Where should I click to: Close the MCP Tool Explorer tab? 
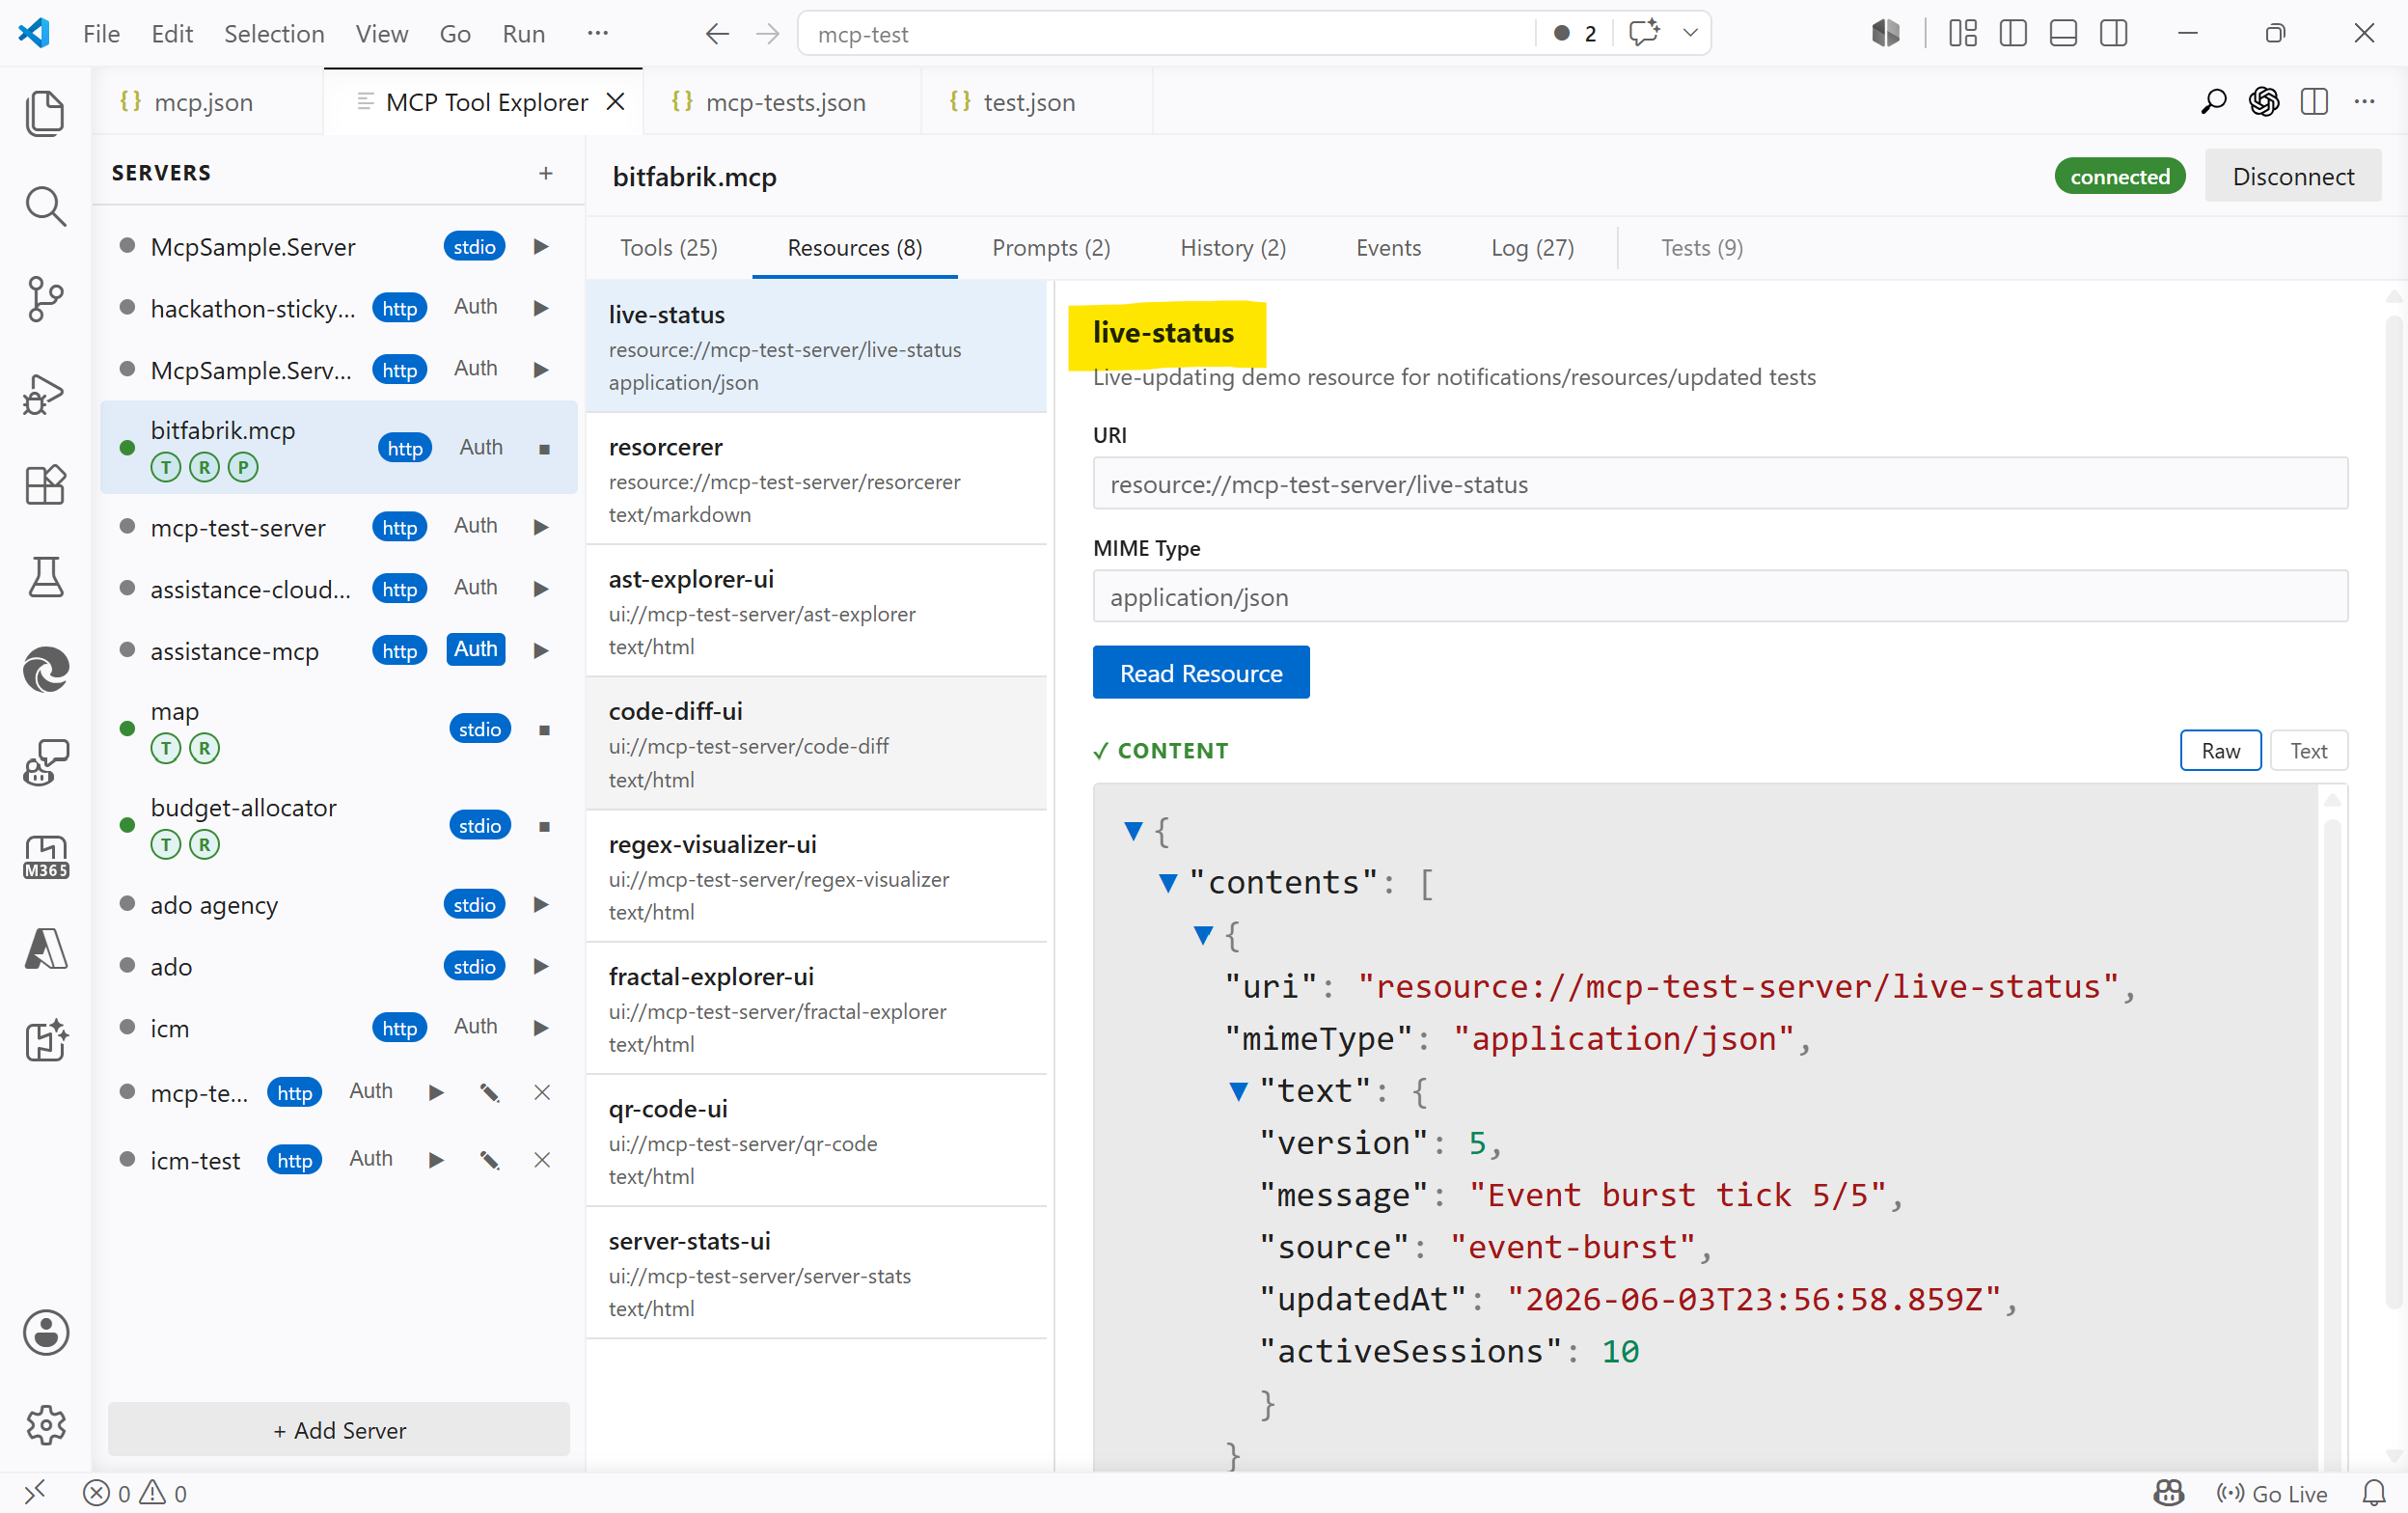pyautogui.click(x=616, y=102)
